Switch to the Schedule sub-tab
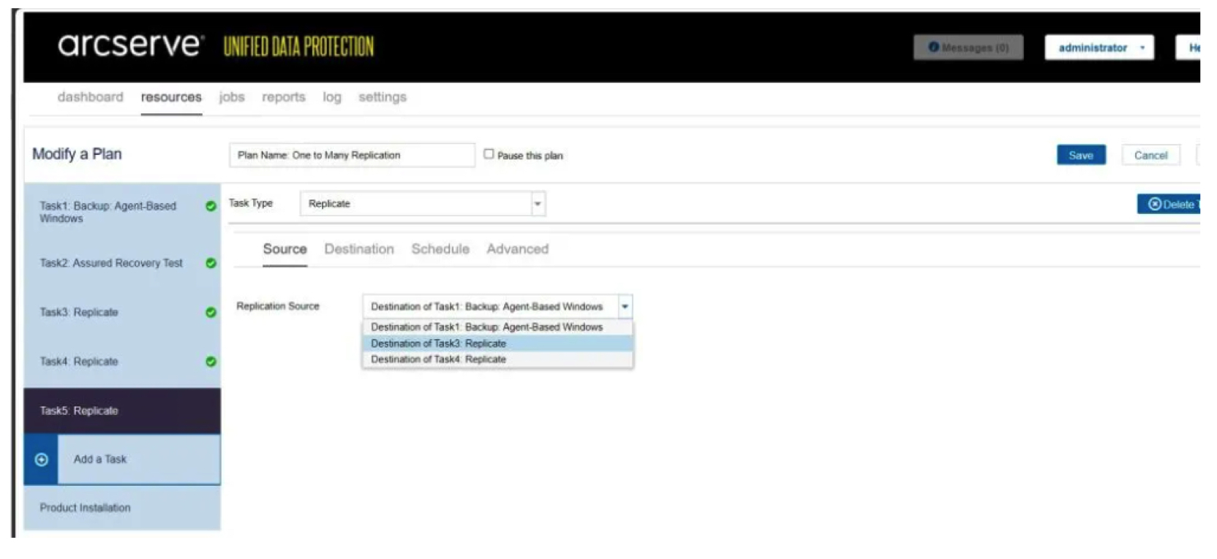 [x=440, y=249]
